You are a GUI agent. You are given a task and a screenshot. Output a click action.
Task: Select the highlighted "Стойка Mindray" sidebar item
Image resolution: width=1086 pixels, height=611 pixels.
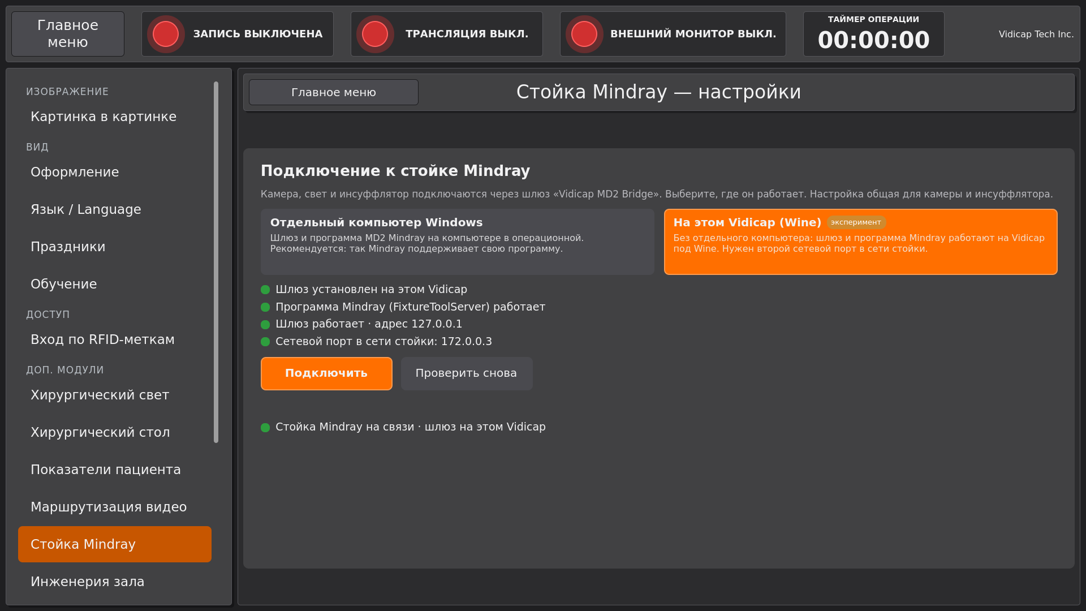point(115,544)
